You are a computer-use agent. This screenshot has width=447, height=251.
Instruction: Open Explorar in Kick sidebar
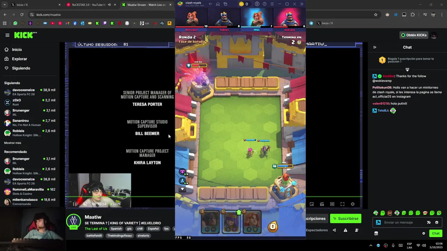tap(19, 59)
